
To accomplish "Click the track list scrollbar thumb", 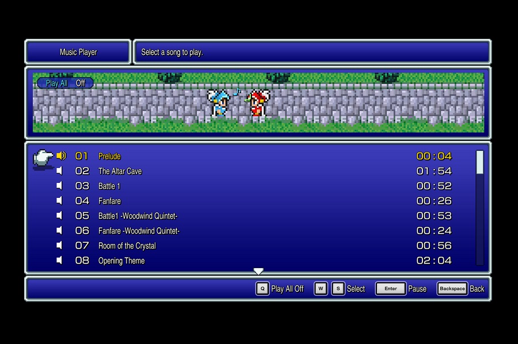I will [479, 162].
